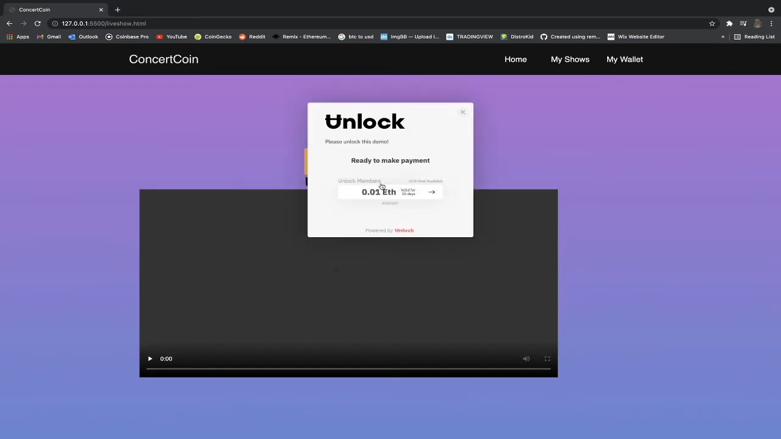The image size is (781, 439).
Task: Click the tab search dropdown arrow
Action: pos(771,10)
